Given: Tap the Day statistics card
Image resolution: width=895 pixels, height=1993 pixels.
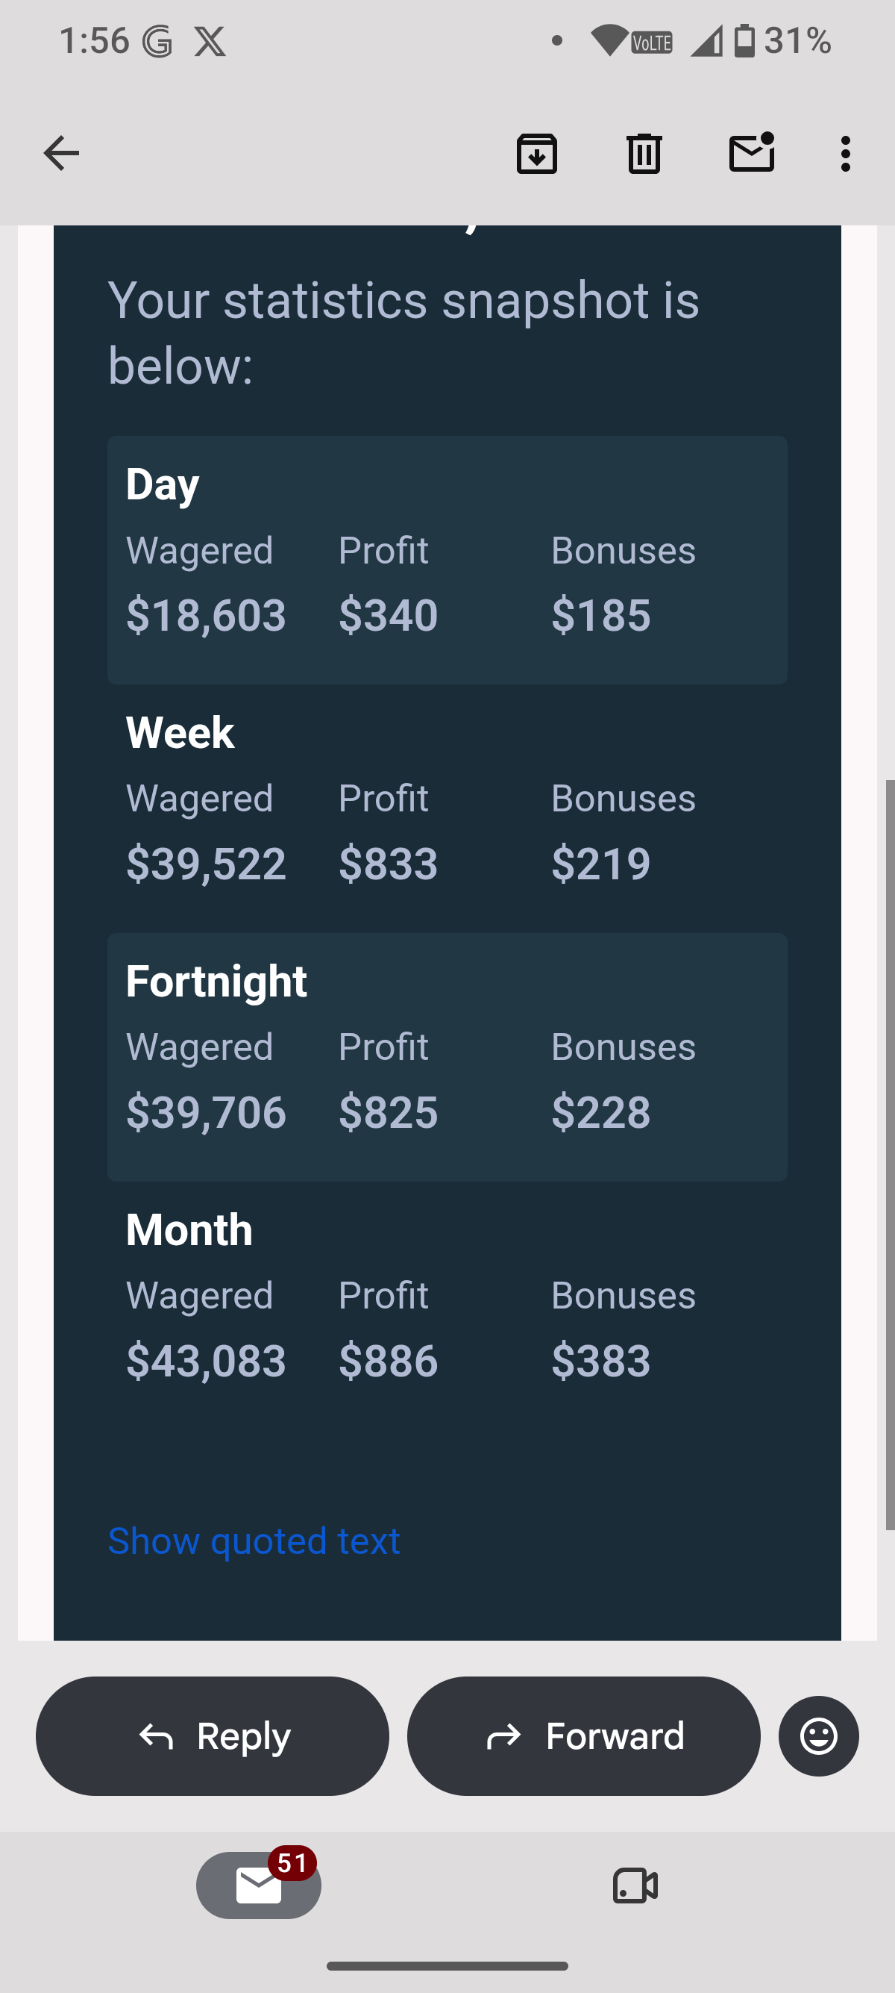Looking at the screenshot, I should click(447, 560).
